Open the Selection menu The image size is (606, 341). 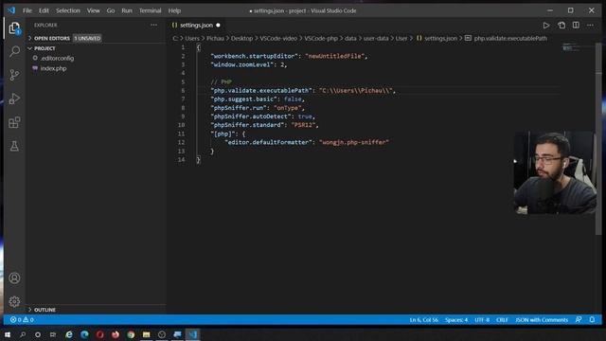point(68,10)
